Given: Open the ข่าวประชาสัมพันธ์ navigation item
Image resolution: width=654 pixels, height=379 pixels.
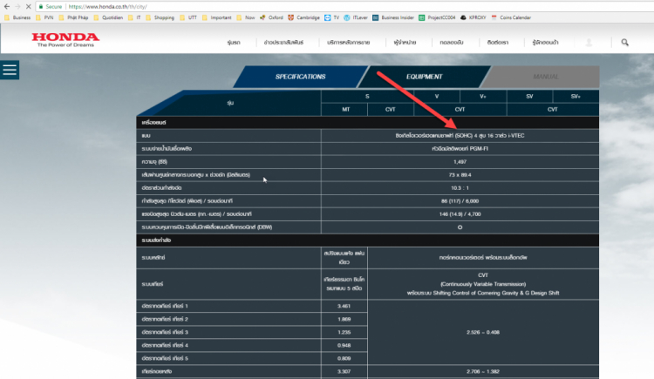Looking at the screenshot, I should [283, 43].
